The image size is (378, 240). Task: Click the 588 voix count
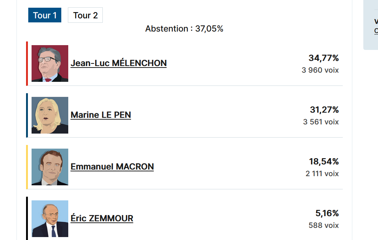point(324,225)
